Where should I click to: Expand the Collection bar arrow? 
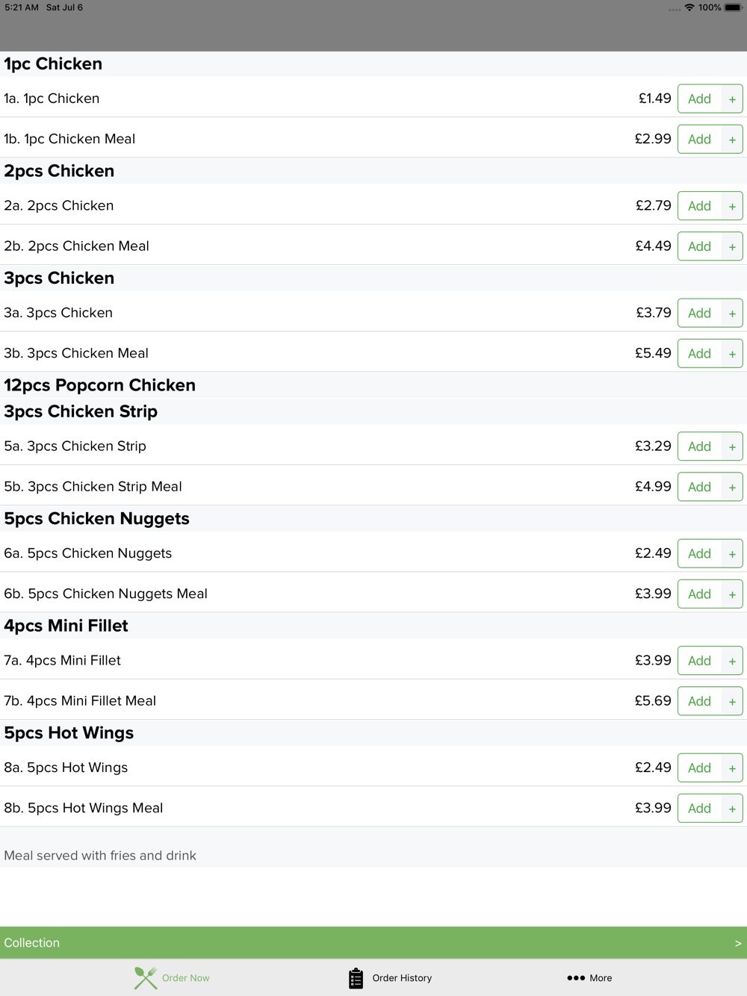(x=738, y=943)
